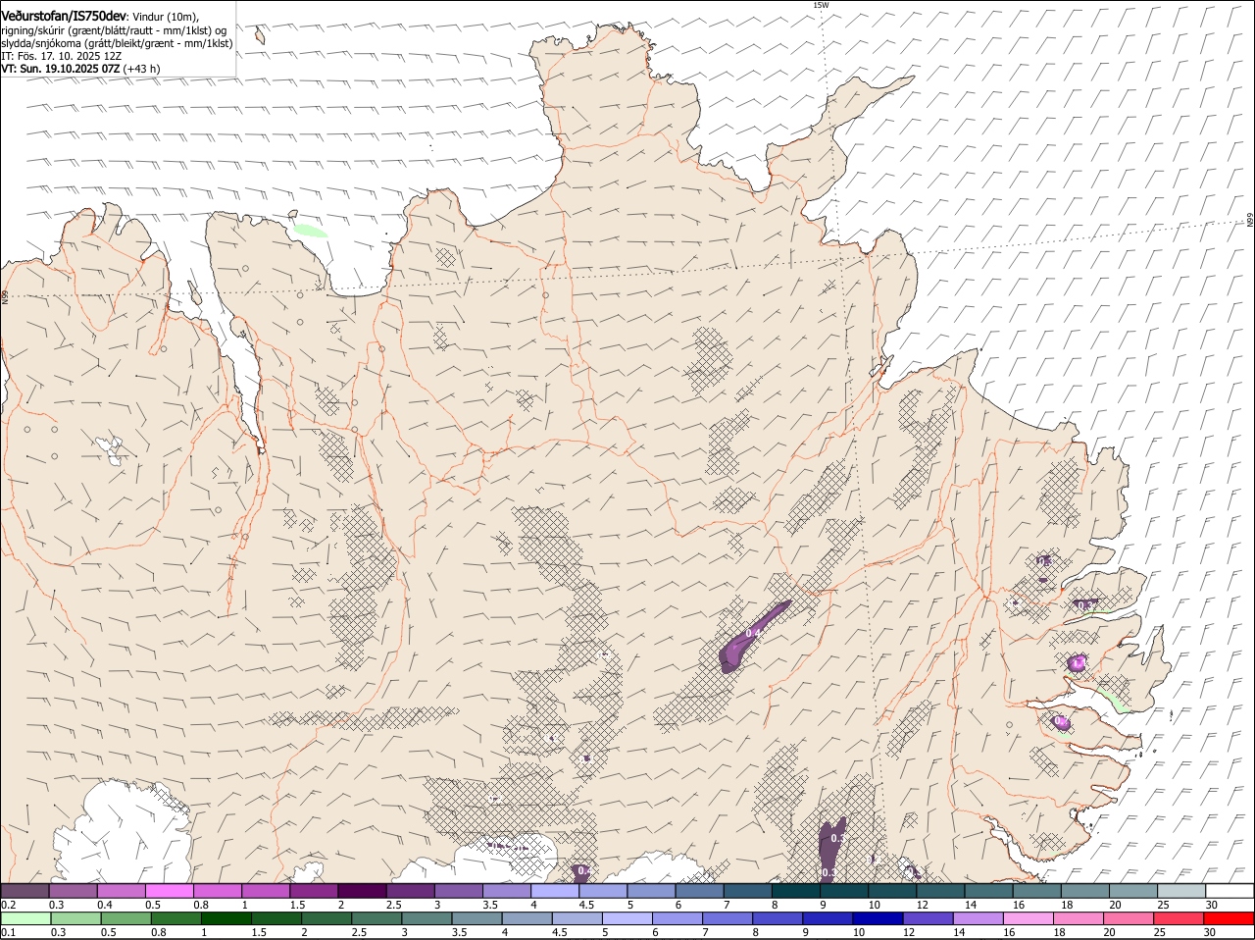Click the white upper swatch labeled 30
1255x940 pixels.
(x=1230, y=891)
